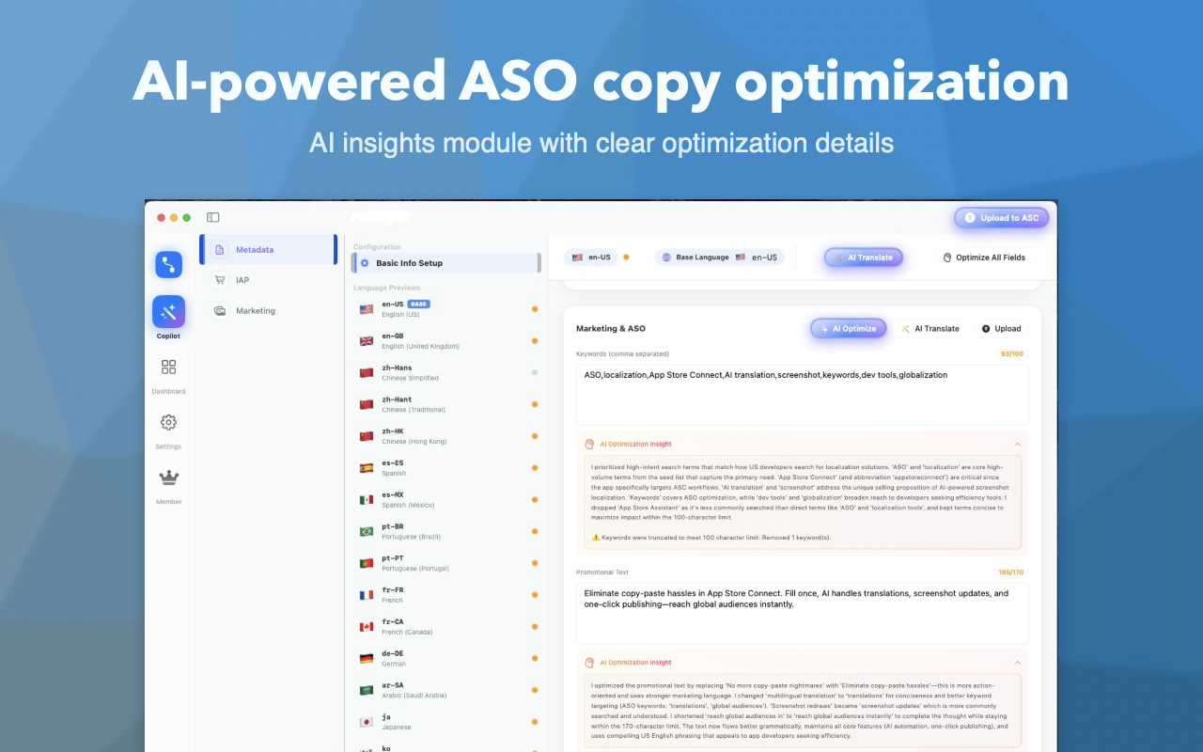Screen dimensions: 1203x752
Task: Select zh-HK Chinese (Hong Kong)
Action: [x=447, y=436]
